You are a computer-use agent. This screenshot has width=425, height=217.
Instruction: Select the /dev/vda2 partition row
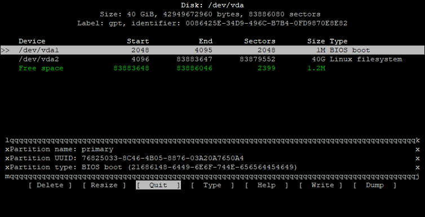[x=213, y=59]
